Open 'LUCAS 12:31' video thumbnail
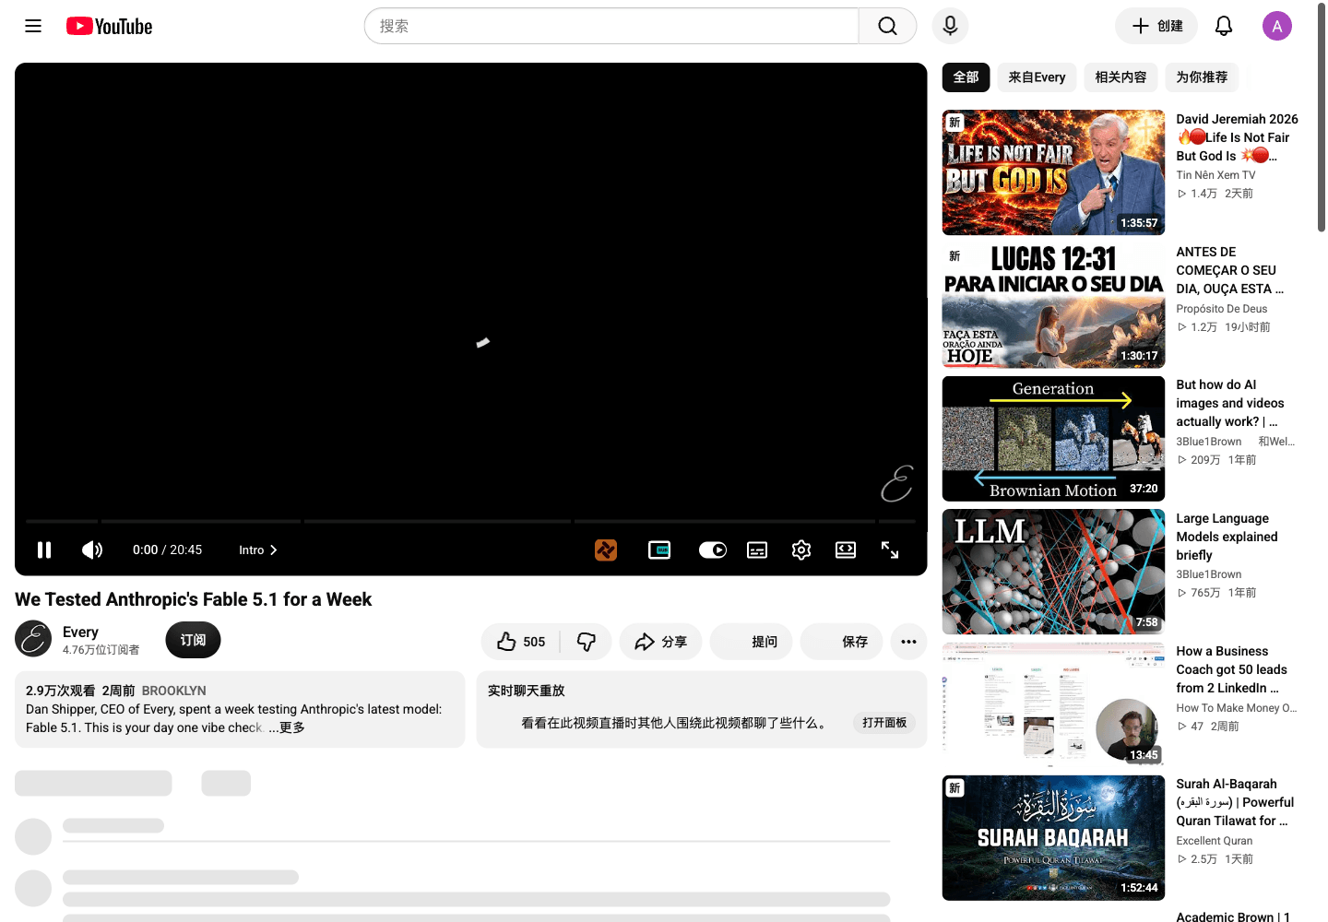The width and height of the screenshot is (1328, 922). (1053, 305)
